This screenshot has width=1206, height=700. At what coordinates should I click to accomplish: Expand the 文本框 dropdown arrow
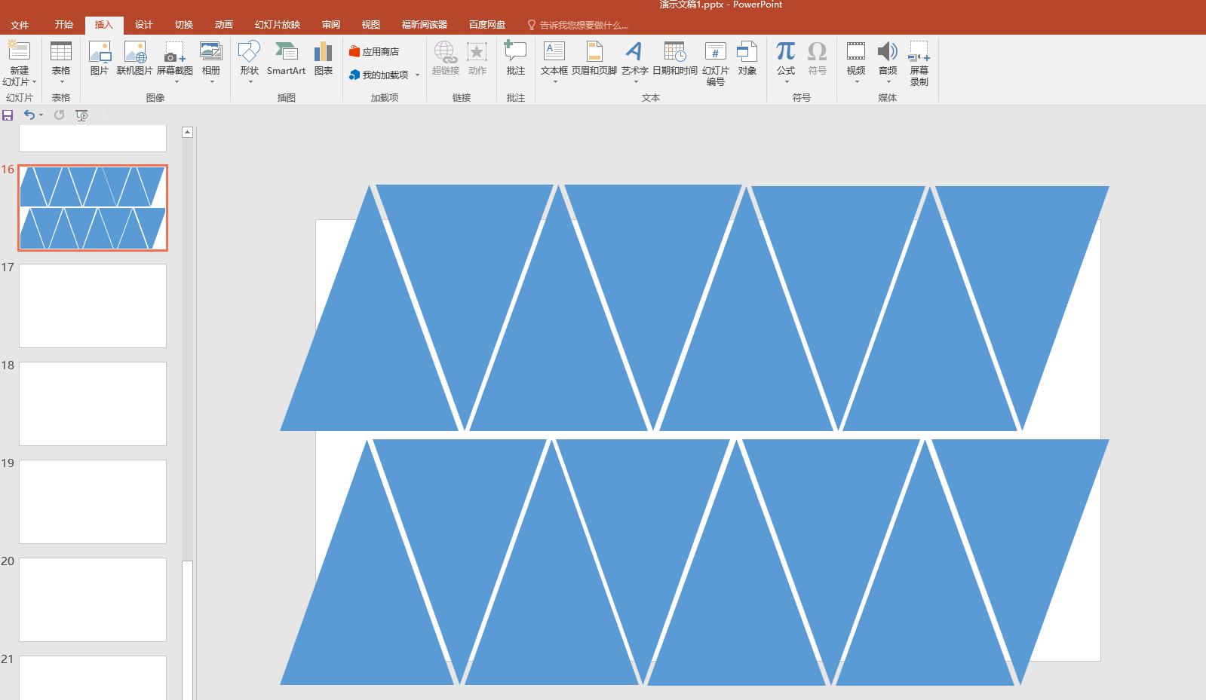click(x=554, y=81)
